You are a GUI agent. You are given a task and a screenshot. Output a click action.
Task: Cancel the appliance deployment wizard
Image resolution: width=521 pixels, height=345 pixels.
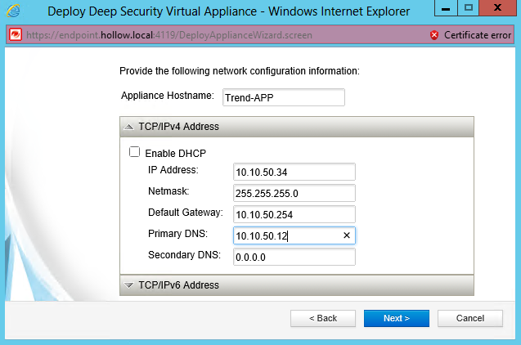click(470, 318)
